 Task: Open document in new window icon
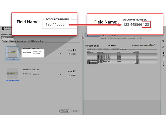(163, 35)
